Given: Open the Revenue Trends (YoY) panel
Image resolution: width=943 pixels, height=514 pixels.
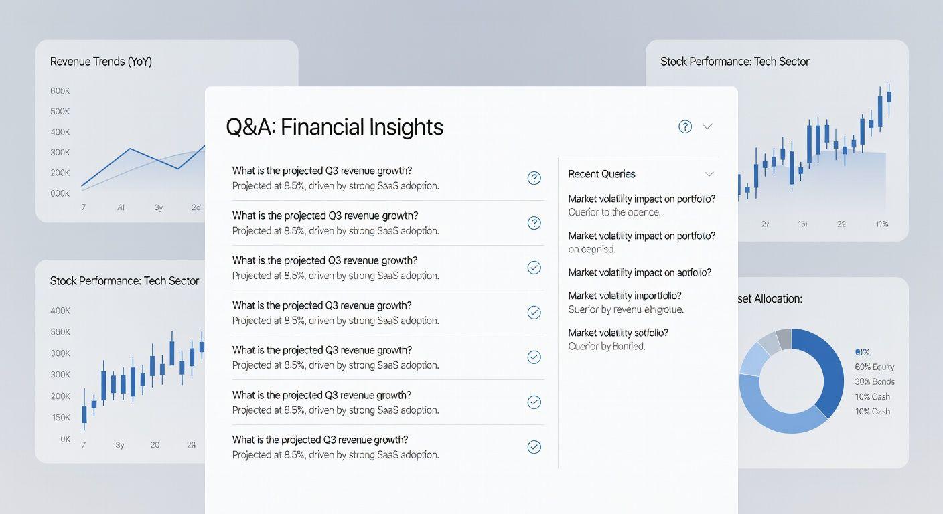Looking at the screenshot, I should click(x=100, y=61).
